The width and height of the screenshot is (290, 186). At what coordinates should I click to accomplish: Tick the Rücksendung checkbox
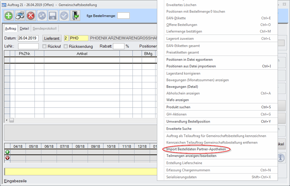coord(66,46)
